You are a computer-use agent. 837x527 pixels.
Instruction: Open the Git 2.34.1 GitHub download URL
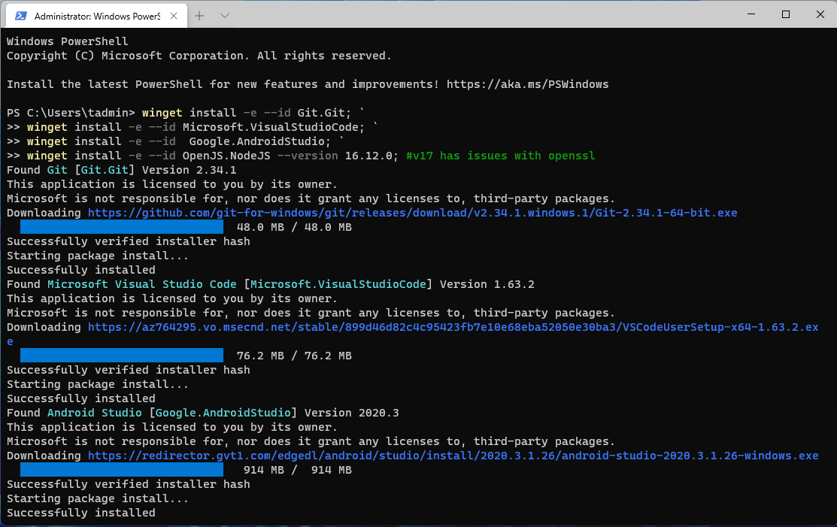tap(412, 213)
